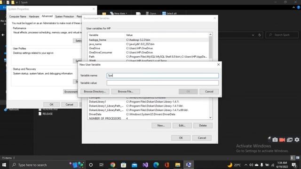Viewport: 301px width, 169px height.
Task: Click Select all in Explorer ribbon
Action: (x=169, y=13)
